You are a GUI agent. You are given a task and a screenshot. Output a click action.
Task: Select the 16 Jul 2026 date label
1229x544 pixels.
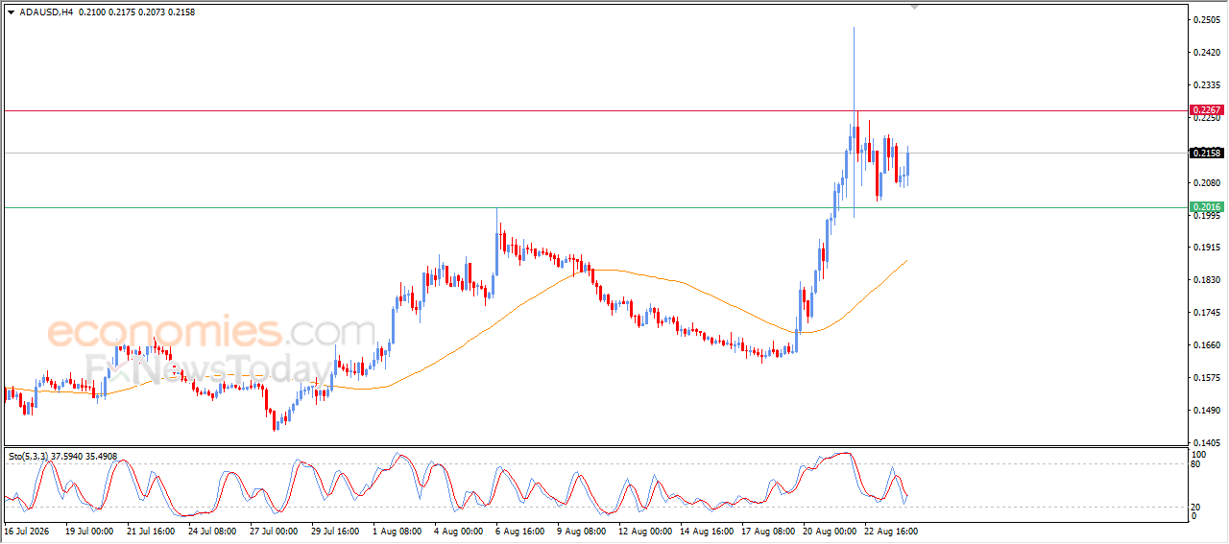click(x=25, y=531)
